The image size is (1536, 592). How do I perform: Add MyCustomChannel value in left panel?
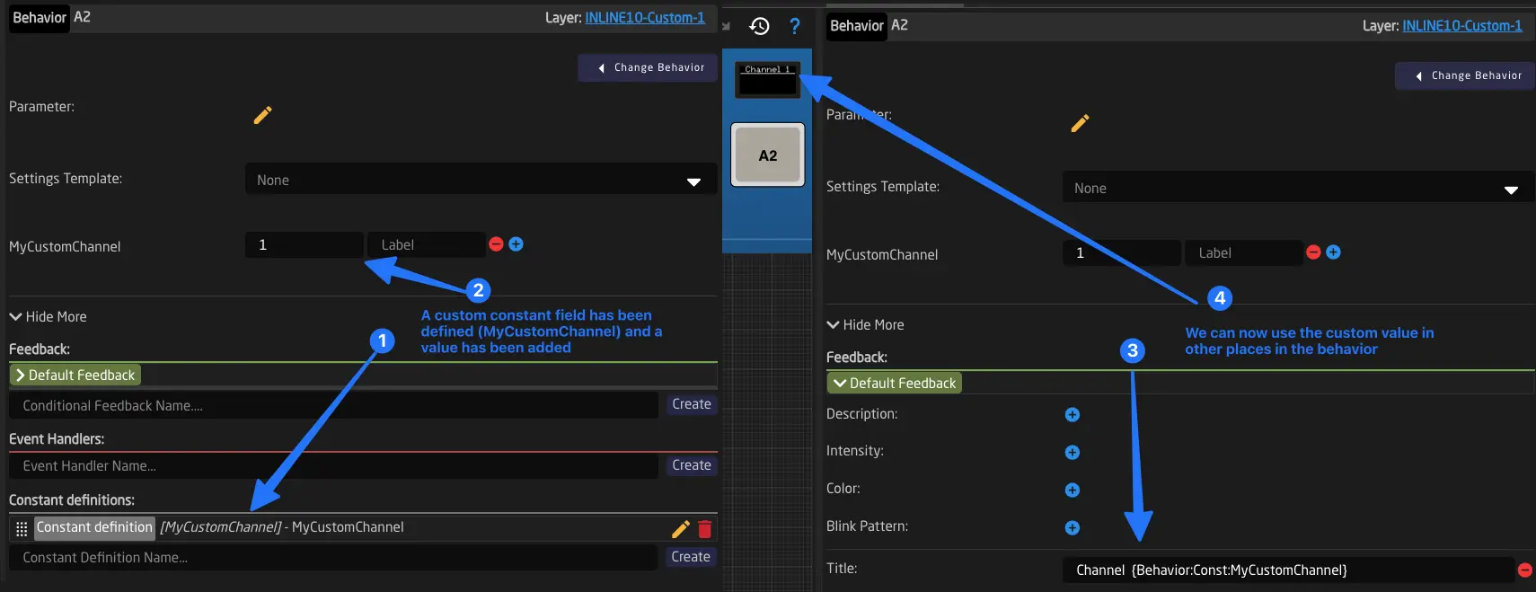[x=516, y=243]
